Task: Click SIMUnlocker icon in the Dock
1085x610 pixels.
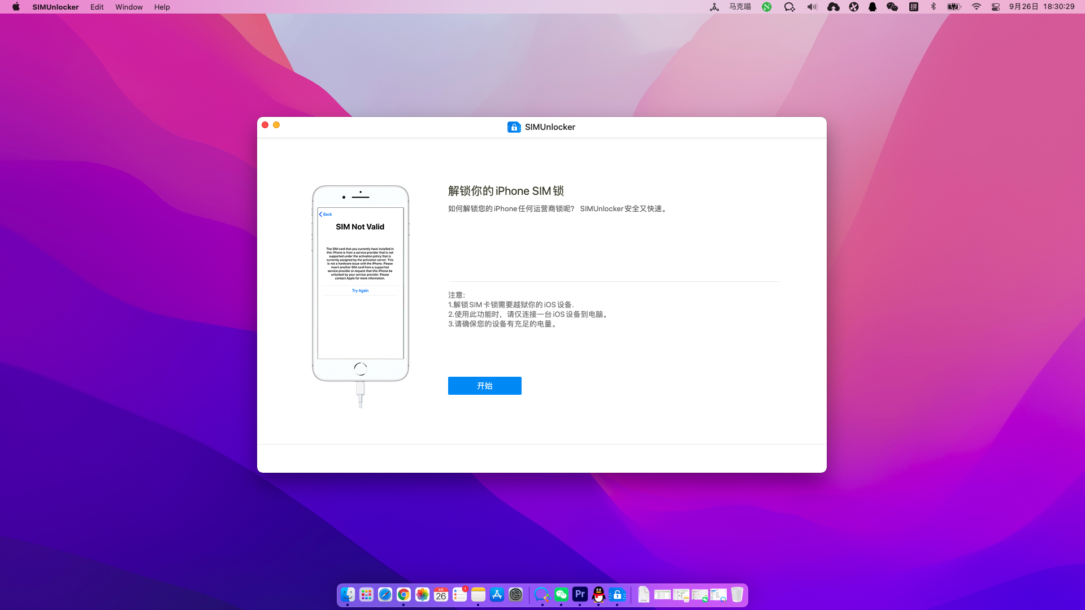Action: pos(617,594)
